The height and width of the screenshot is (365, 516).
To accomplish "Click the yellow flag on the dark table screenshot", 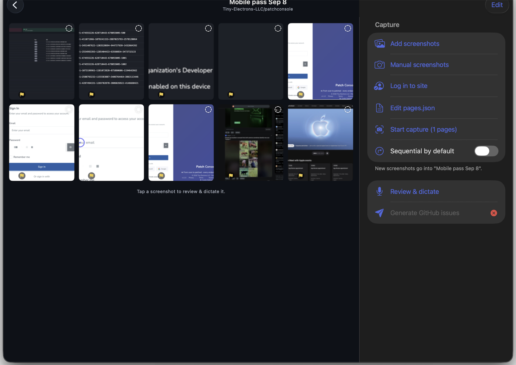I will [22, 95].
